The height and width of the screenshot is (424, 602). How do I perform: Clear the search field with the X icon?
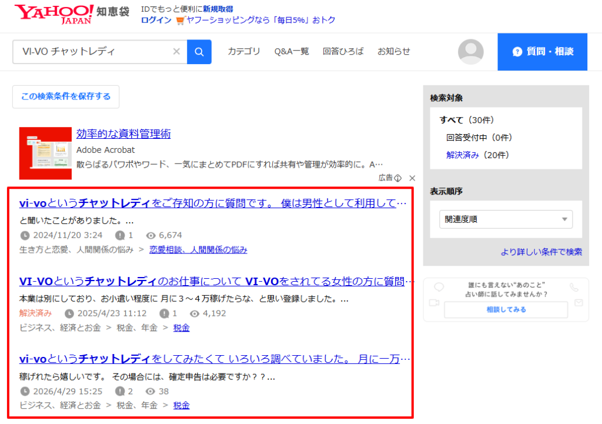point(176,52)
